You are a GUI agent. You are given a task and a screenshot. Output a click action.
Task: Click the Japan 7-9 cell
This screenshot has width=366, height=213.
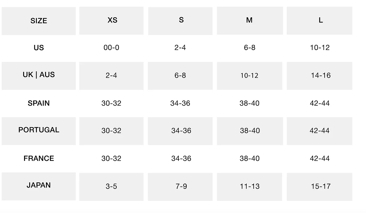pyautogui.click(x=180, y=187)
